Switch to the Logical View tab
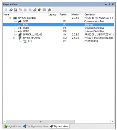 (12, 126)
